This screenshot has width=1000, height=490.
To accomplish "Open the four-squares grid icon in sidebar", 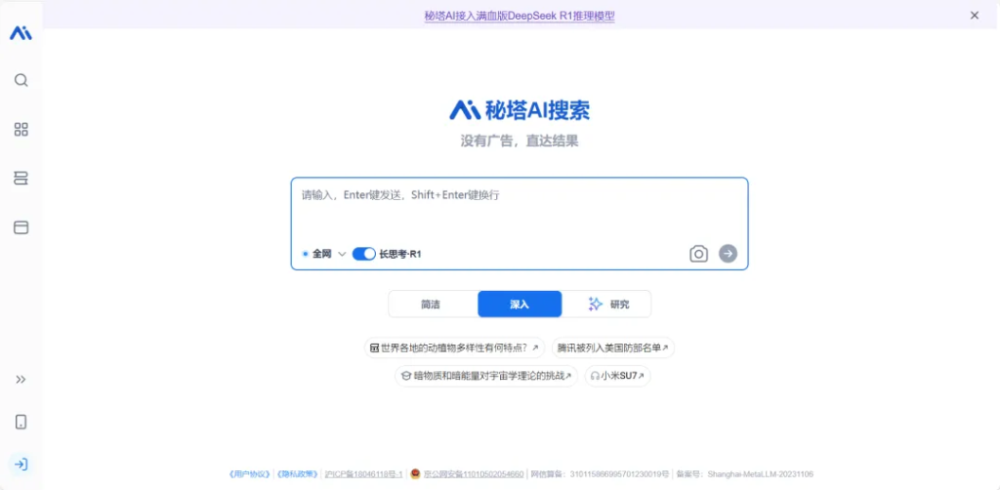I will pos(21,130).
